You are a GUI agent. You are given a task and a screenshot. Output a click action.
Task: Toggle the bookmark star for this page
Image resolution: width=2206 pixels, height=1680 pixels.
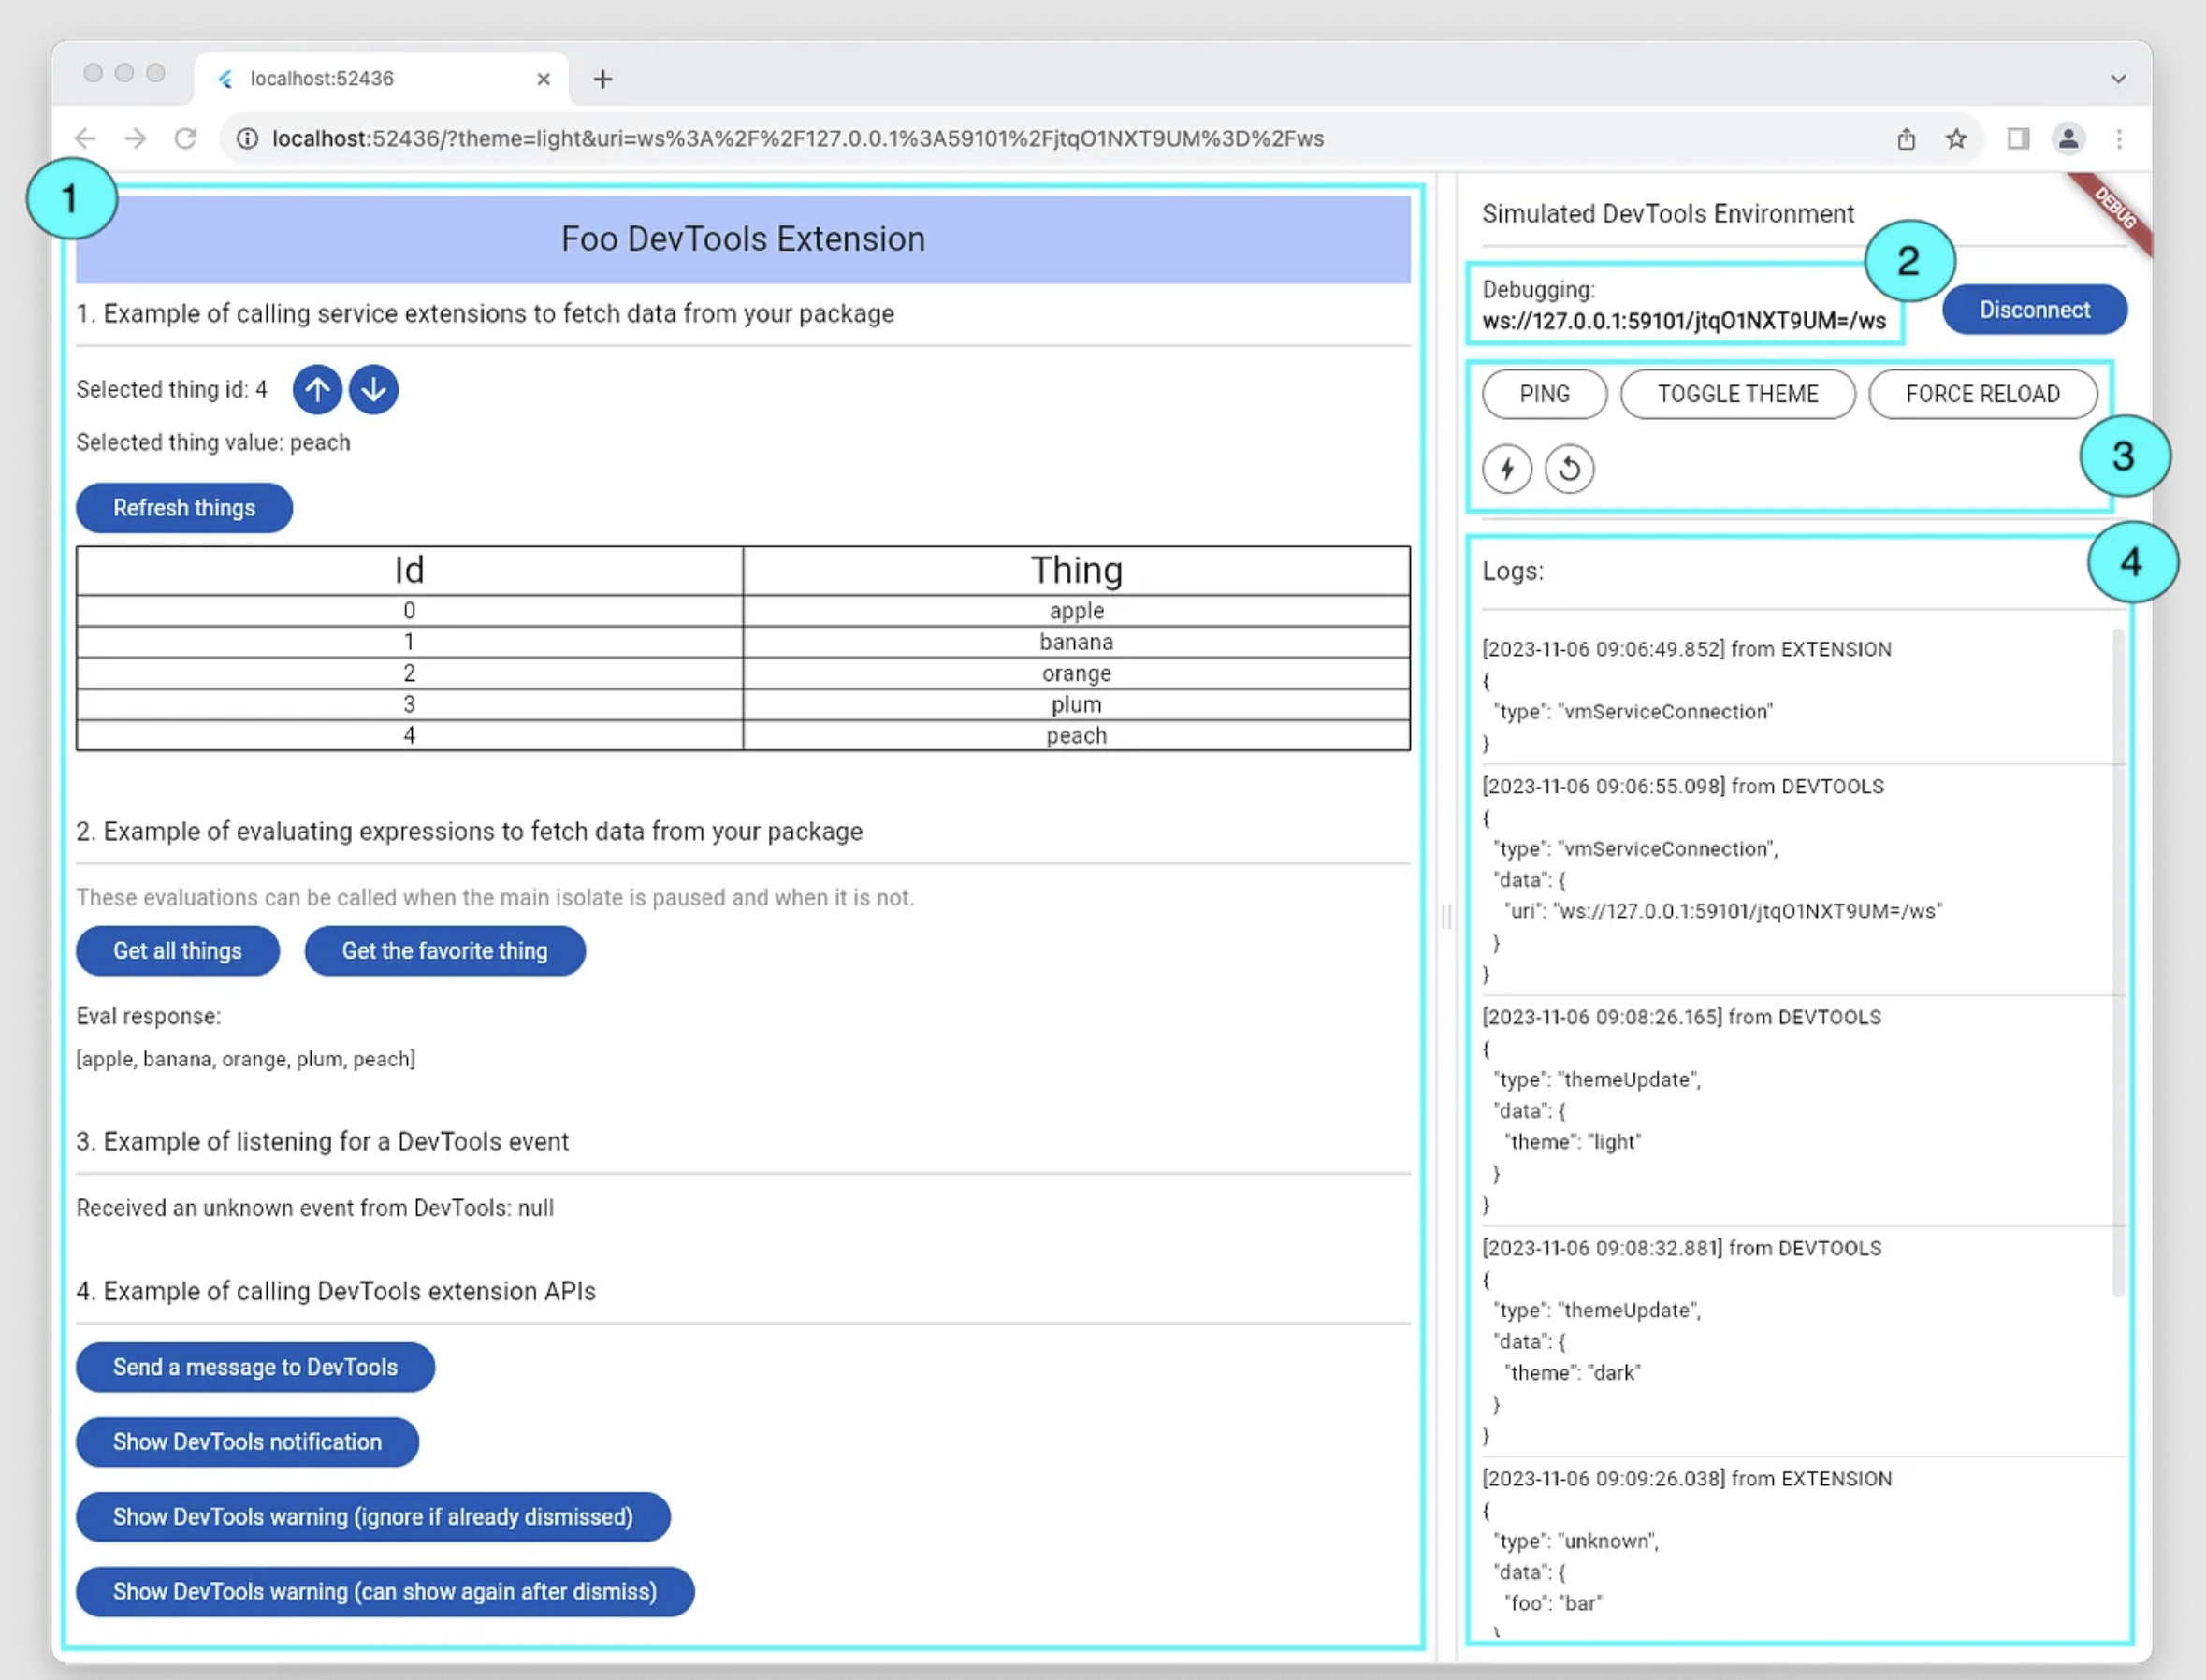[1956, 139]
